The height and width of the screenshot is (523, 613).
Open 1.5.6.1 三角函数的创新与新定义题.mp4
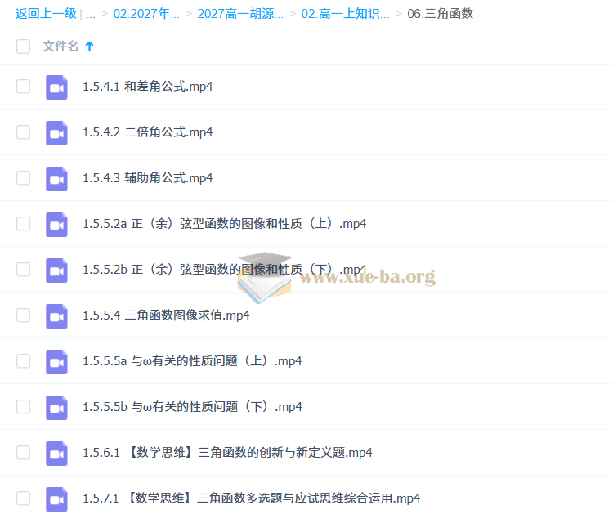click(x=227, y=452)
